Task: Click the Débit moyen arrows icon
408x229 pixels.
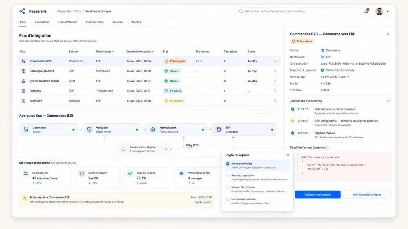Action: pos(26,174)
